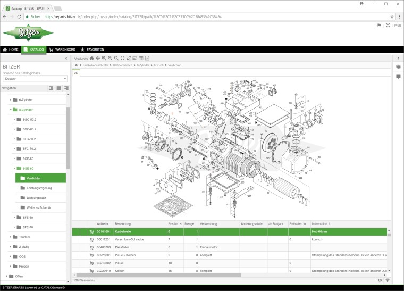Select the 2D view tab
The image size is (404, 291).
76,73
